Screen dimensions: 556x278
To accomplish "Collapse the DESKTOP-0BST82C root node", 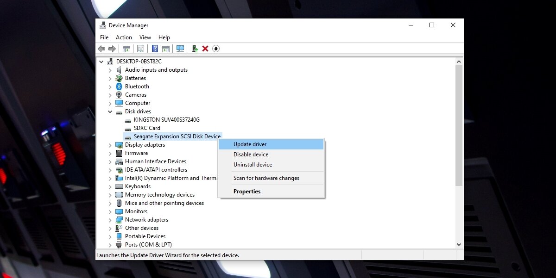I will point(101,62).
